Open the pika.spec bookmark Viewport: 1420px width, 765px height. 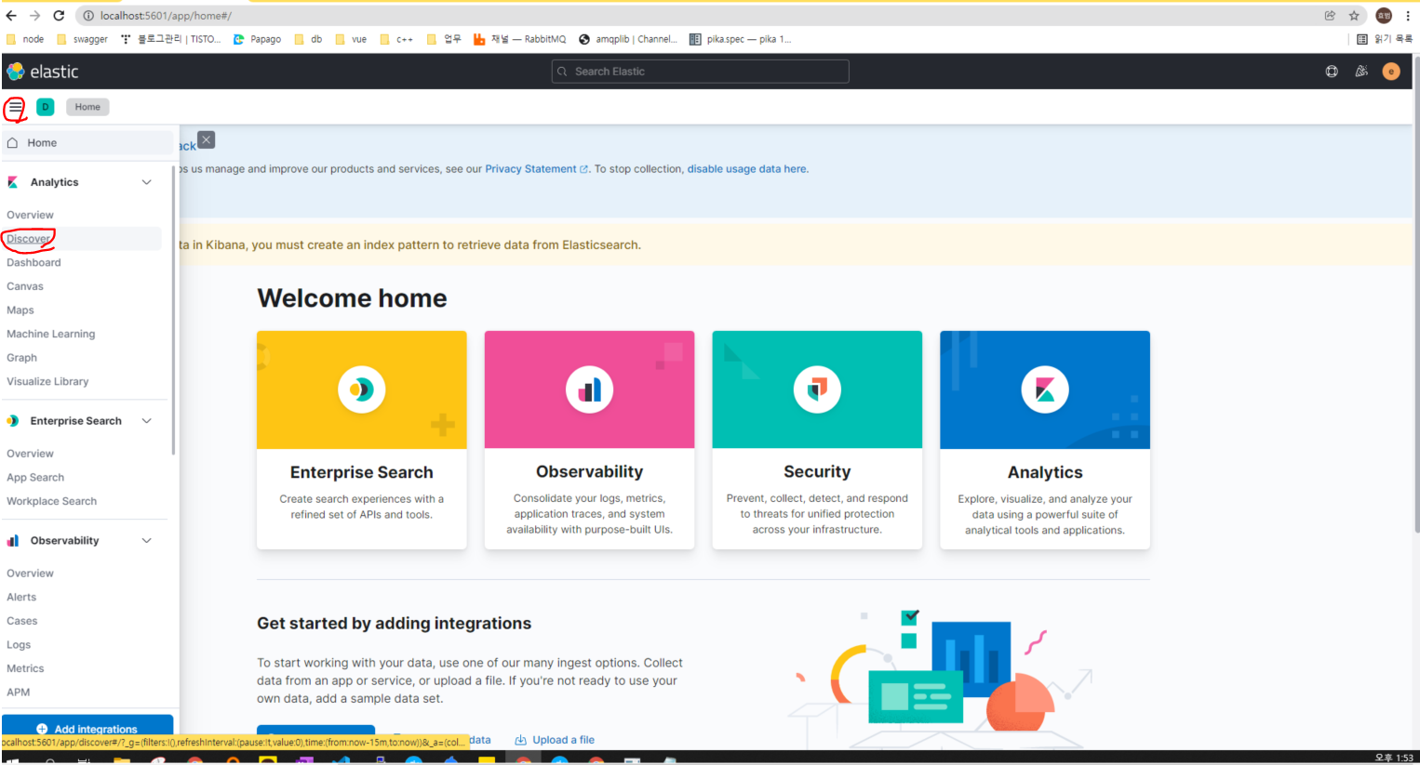(x=741, y=39)
